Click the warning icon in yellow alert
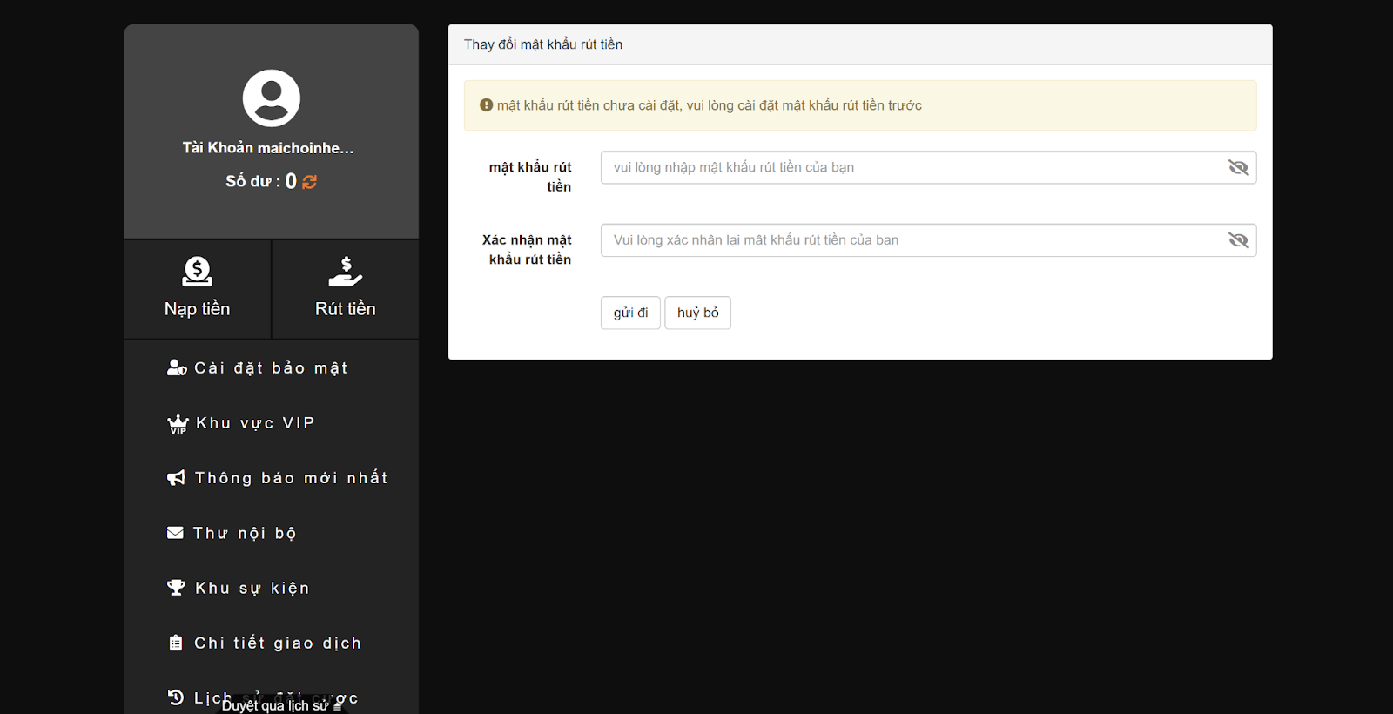 point(487,105)
